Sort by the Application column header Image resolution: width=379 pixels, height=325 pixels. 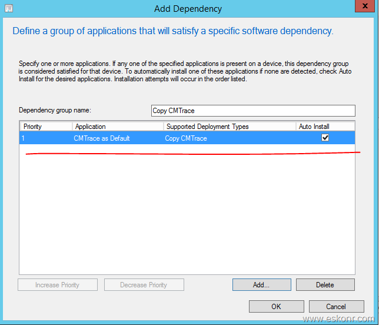tap(118, 127)
